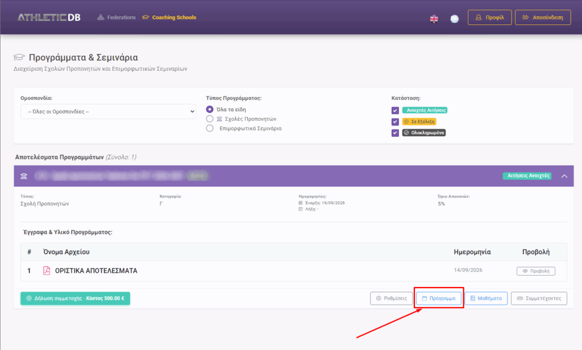Click the green Δήλωση συμμετοχής button
The image size is (582, 350).
76,298
